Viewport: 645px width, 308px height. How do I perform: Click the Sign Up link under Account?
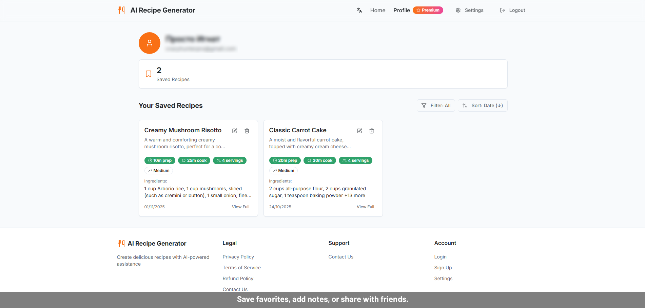443,268
